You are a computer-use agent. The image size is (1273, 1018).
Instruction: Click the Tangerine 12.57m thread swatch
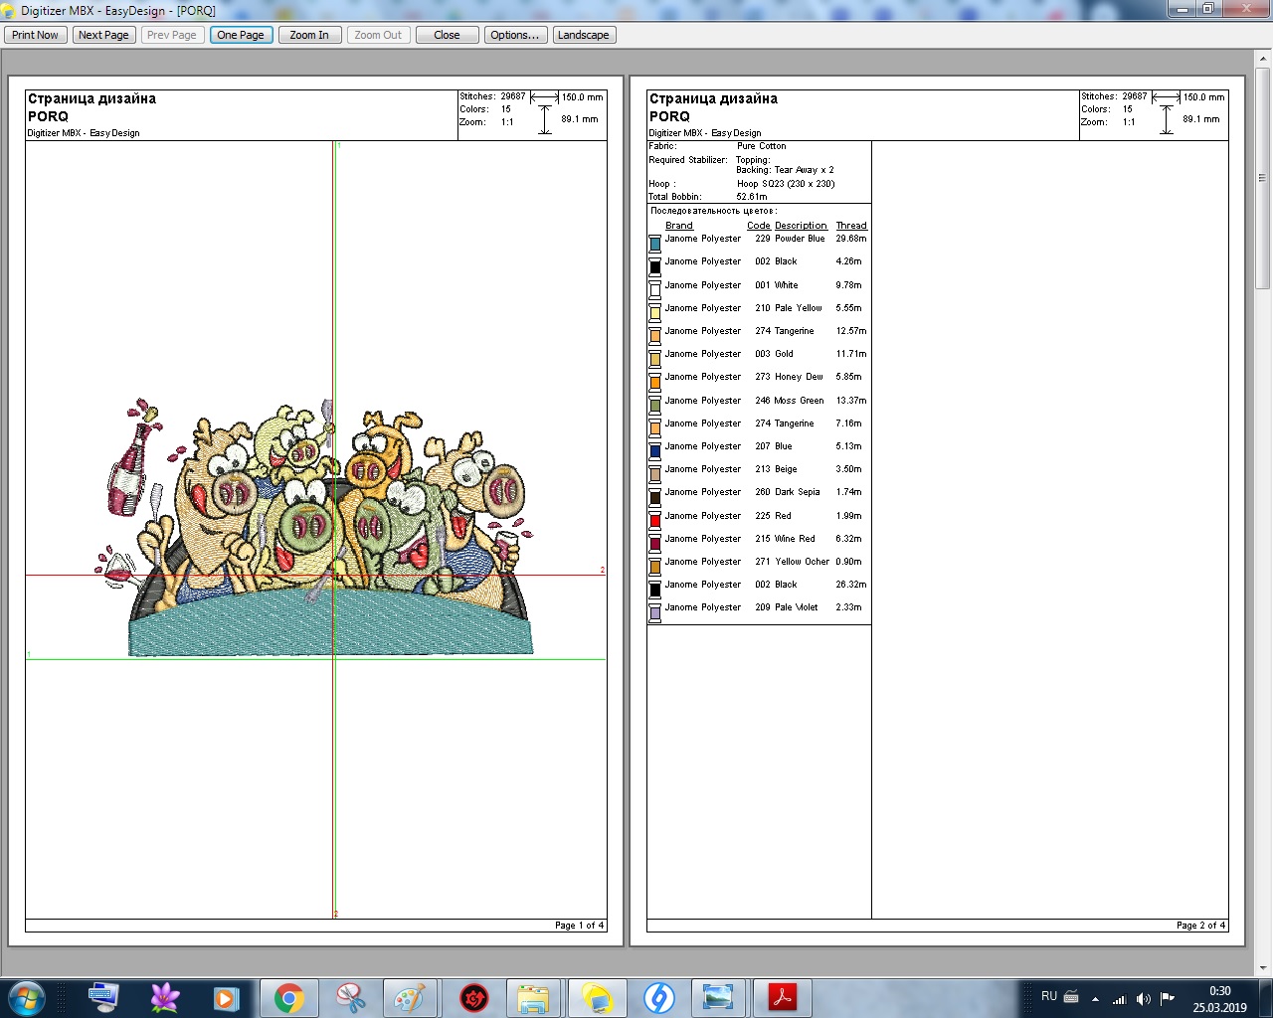[654, 335]
